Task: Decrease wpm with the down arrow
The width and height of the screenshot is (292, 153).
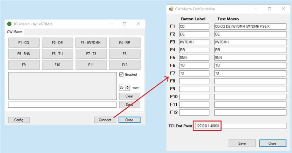Action: point(128,89)
